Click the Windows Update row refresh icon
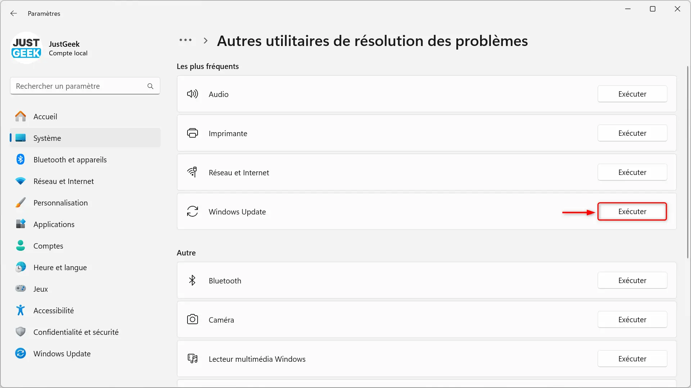 pos(193,212)
